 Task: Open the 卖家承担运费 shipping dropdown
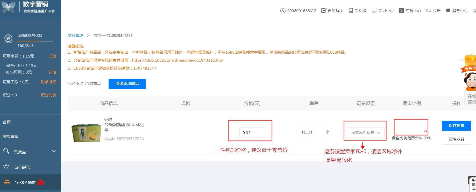click(366, 132)
